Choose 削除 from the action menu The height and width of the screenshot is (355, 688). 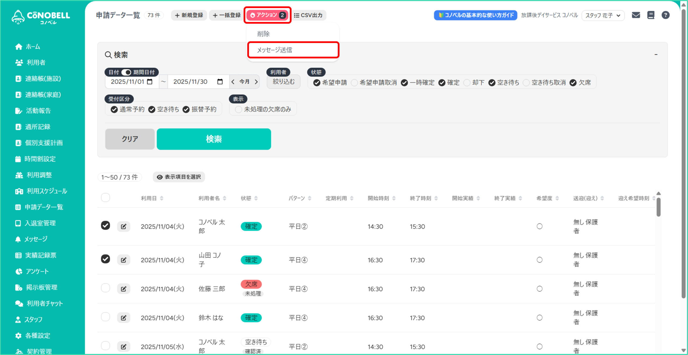[263, 34]
